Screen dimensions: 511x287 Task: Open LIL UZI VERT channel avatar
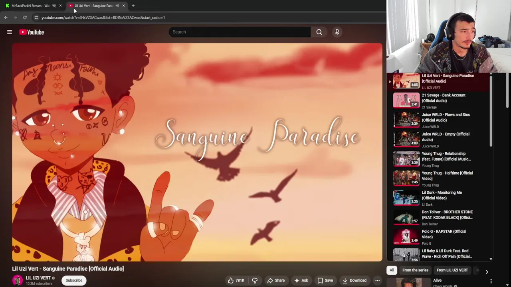pos(17,280)
